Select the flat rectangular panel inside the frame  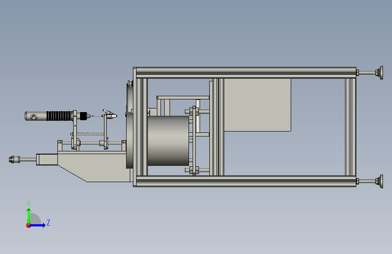[257, 105]
